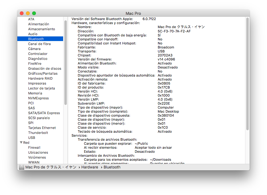The image size is (267, 195).
Task: Select WWAN under Red
Action: 34,162
